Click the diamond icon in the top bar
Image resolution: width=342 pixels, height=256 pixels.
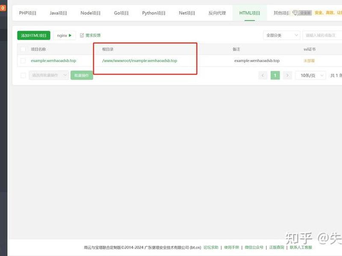click(x=295, y=13)
